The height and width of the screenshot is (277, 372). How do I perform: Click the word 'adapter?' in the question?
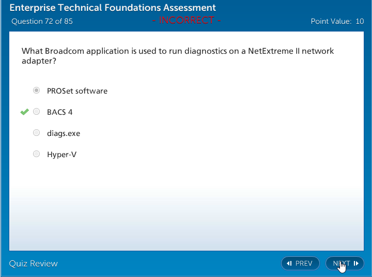(39, 61)
